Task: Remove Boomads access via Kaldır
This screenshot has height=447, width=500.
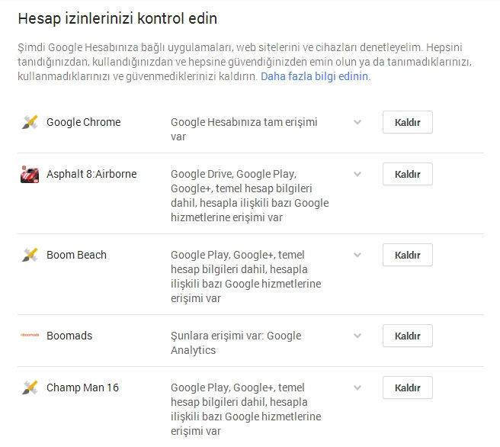Action: point(407,336)
